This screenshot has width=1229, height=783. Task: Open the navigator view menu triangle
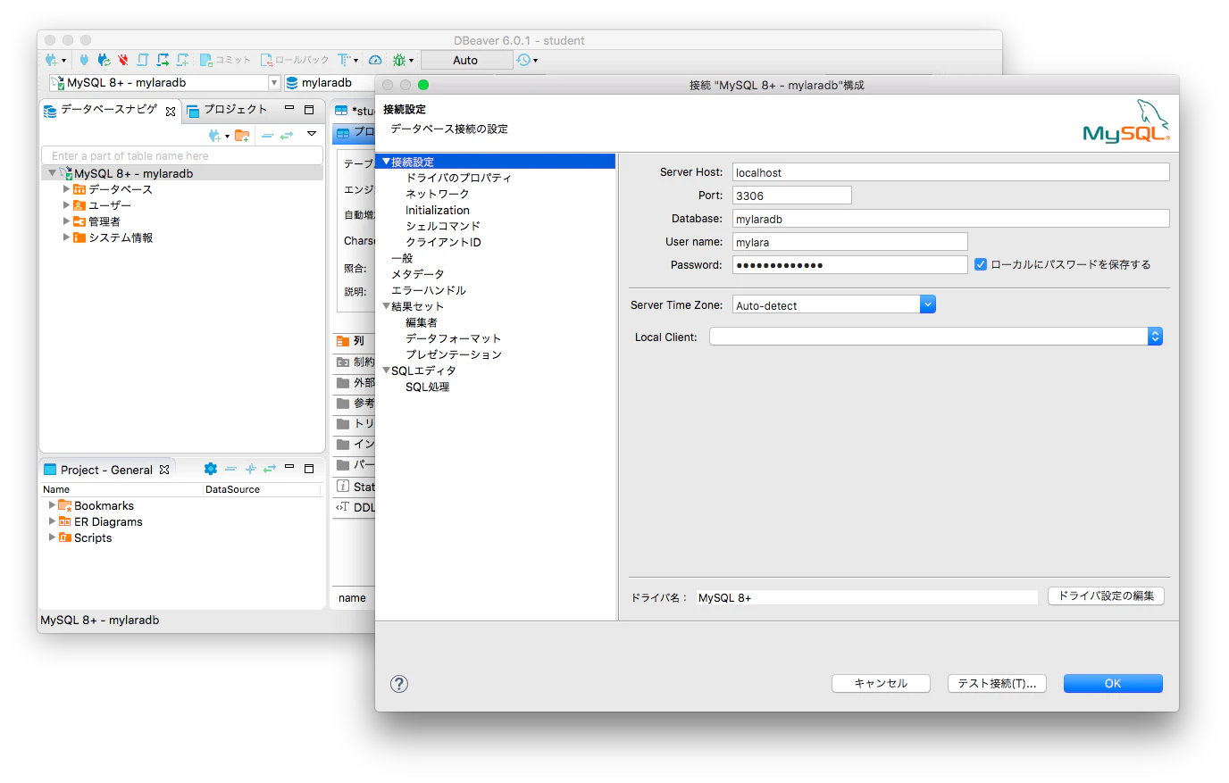click(312, 134)
